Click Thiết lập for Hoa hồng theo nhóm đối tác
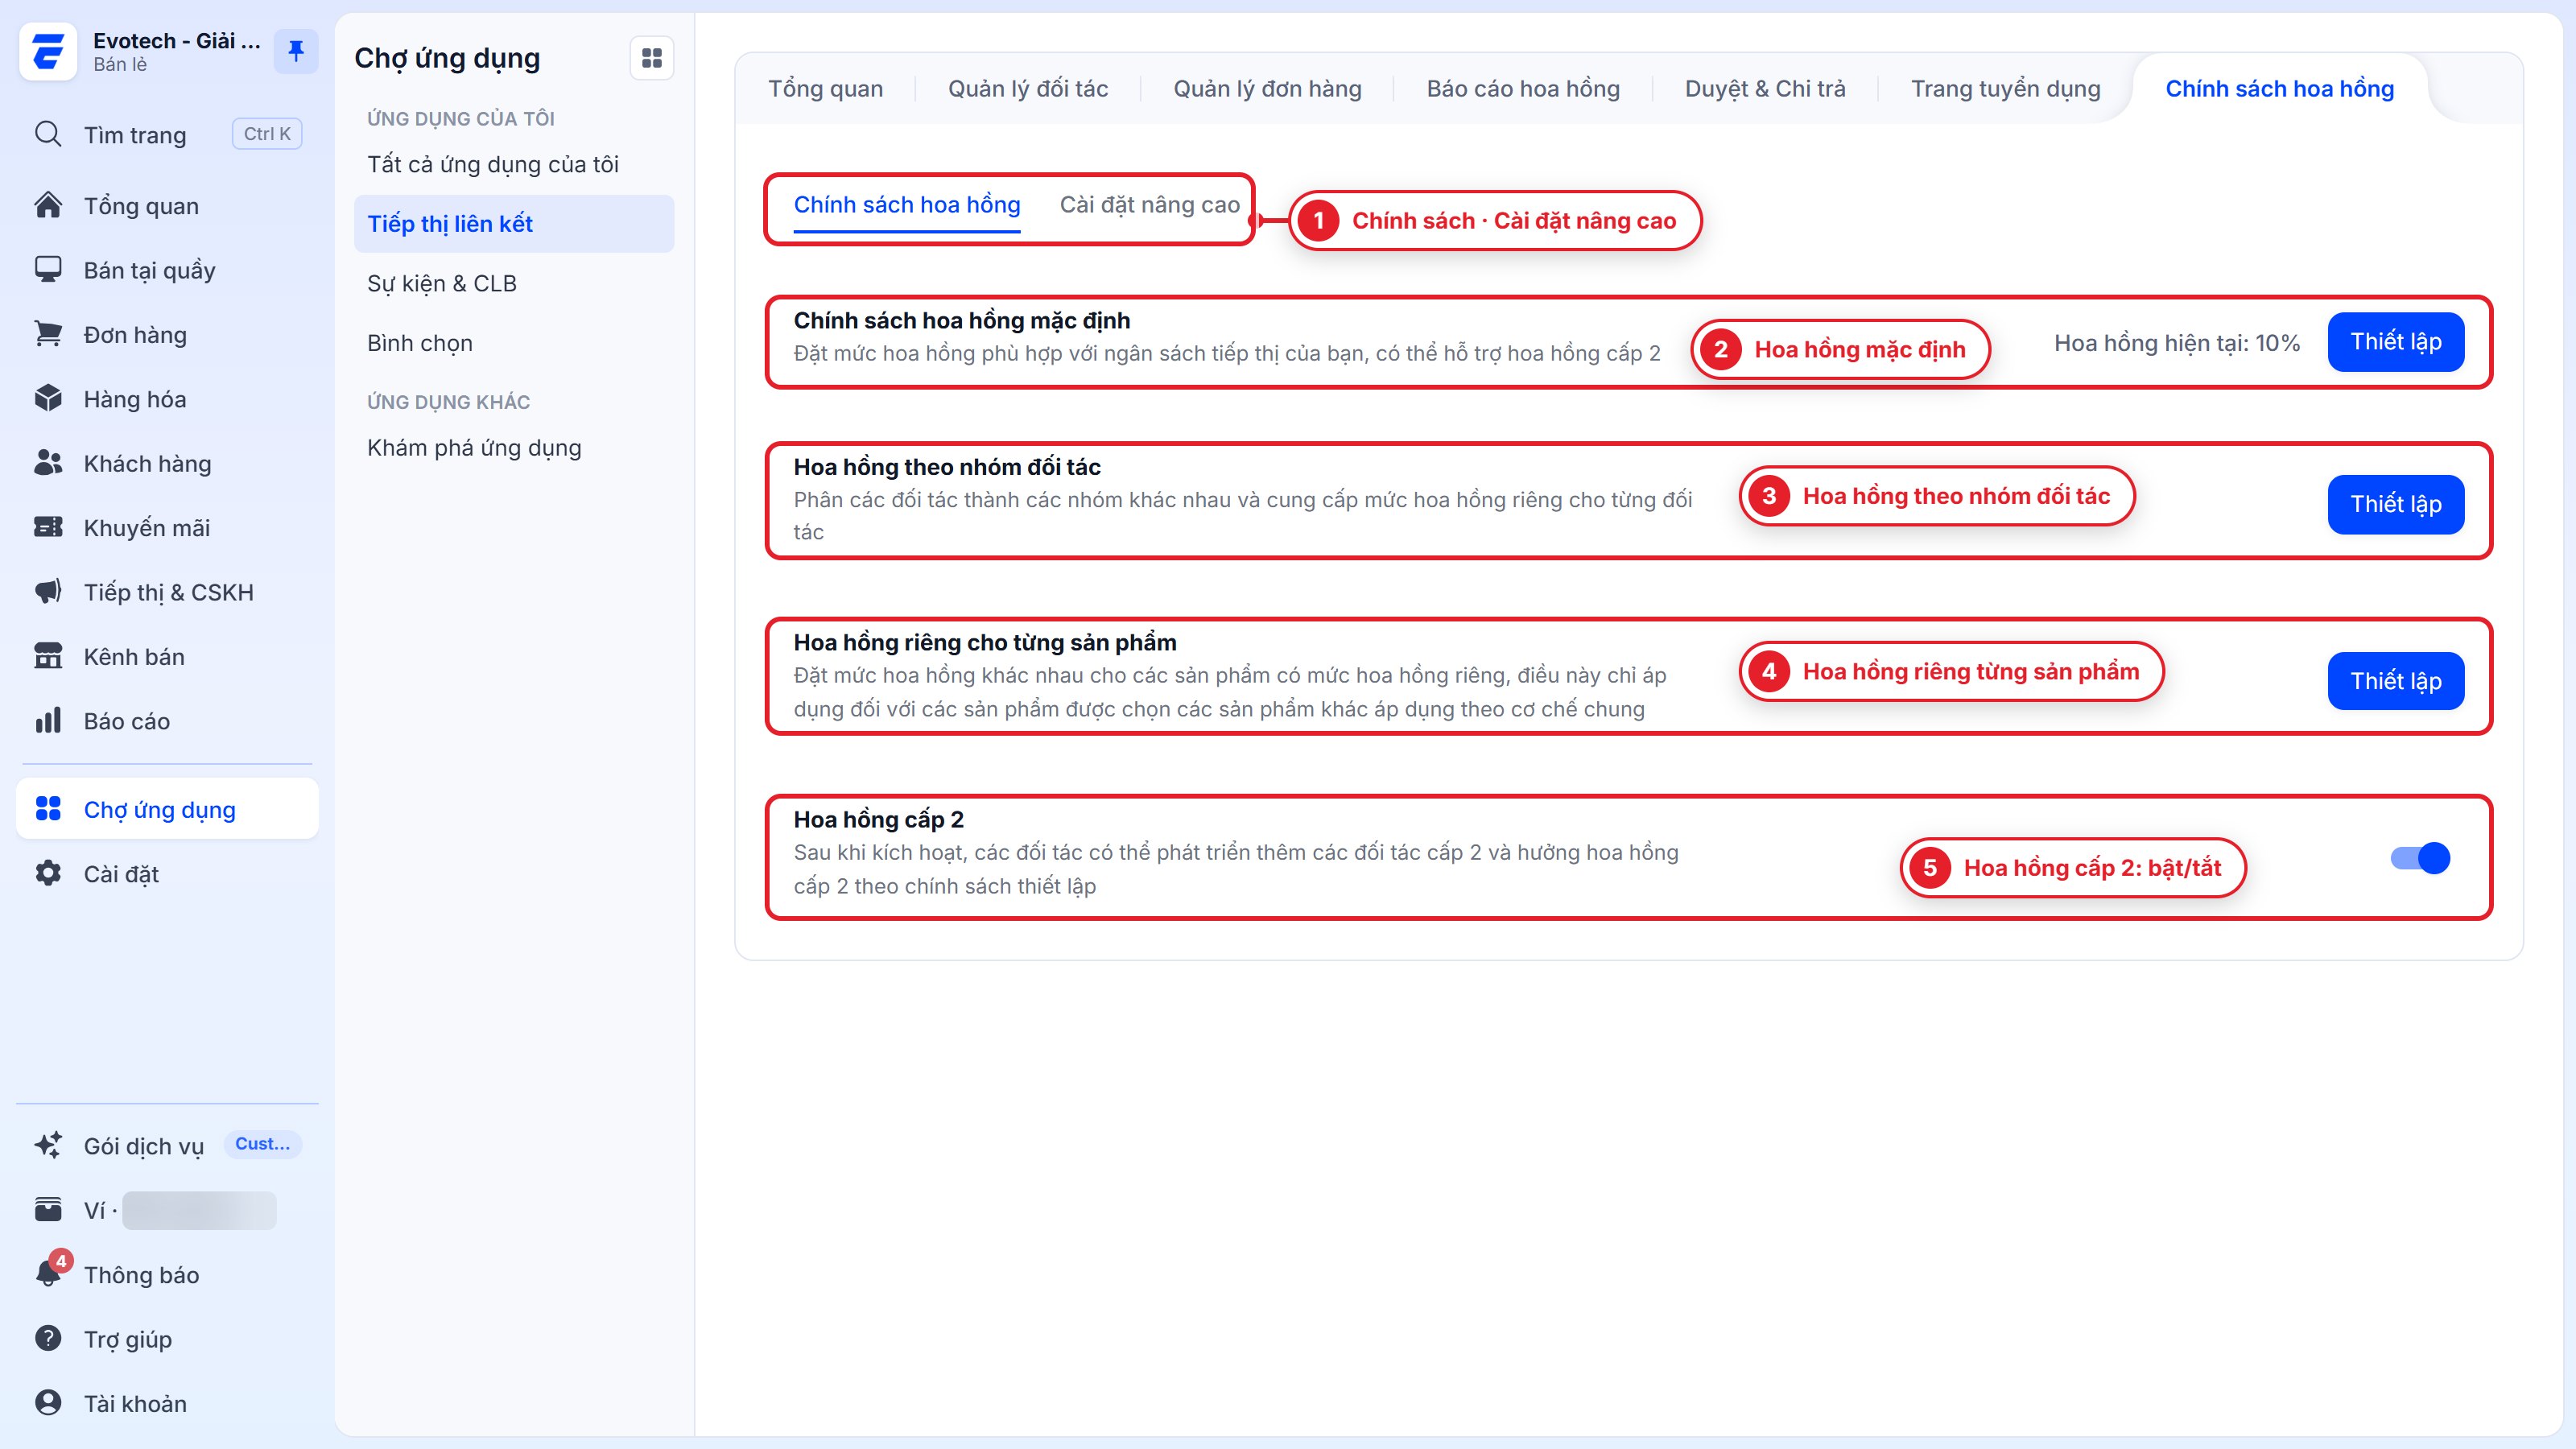This screenshot has width=2576, height=1449. click(x=2395, y=504)
